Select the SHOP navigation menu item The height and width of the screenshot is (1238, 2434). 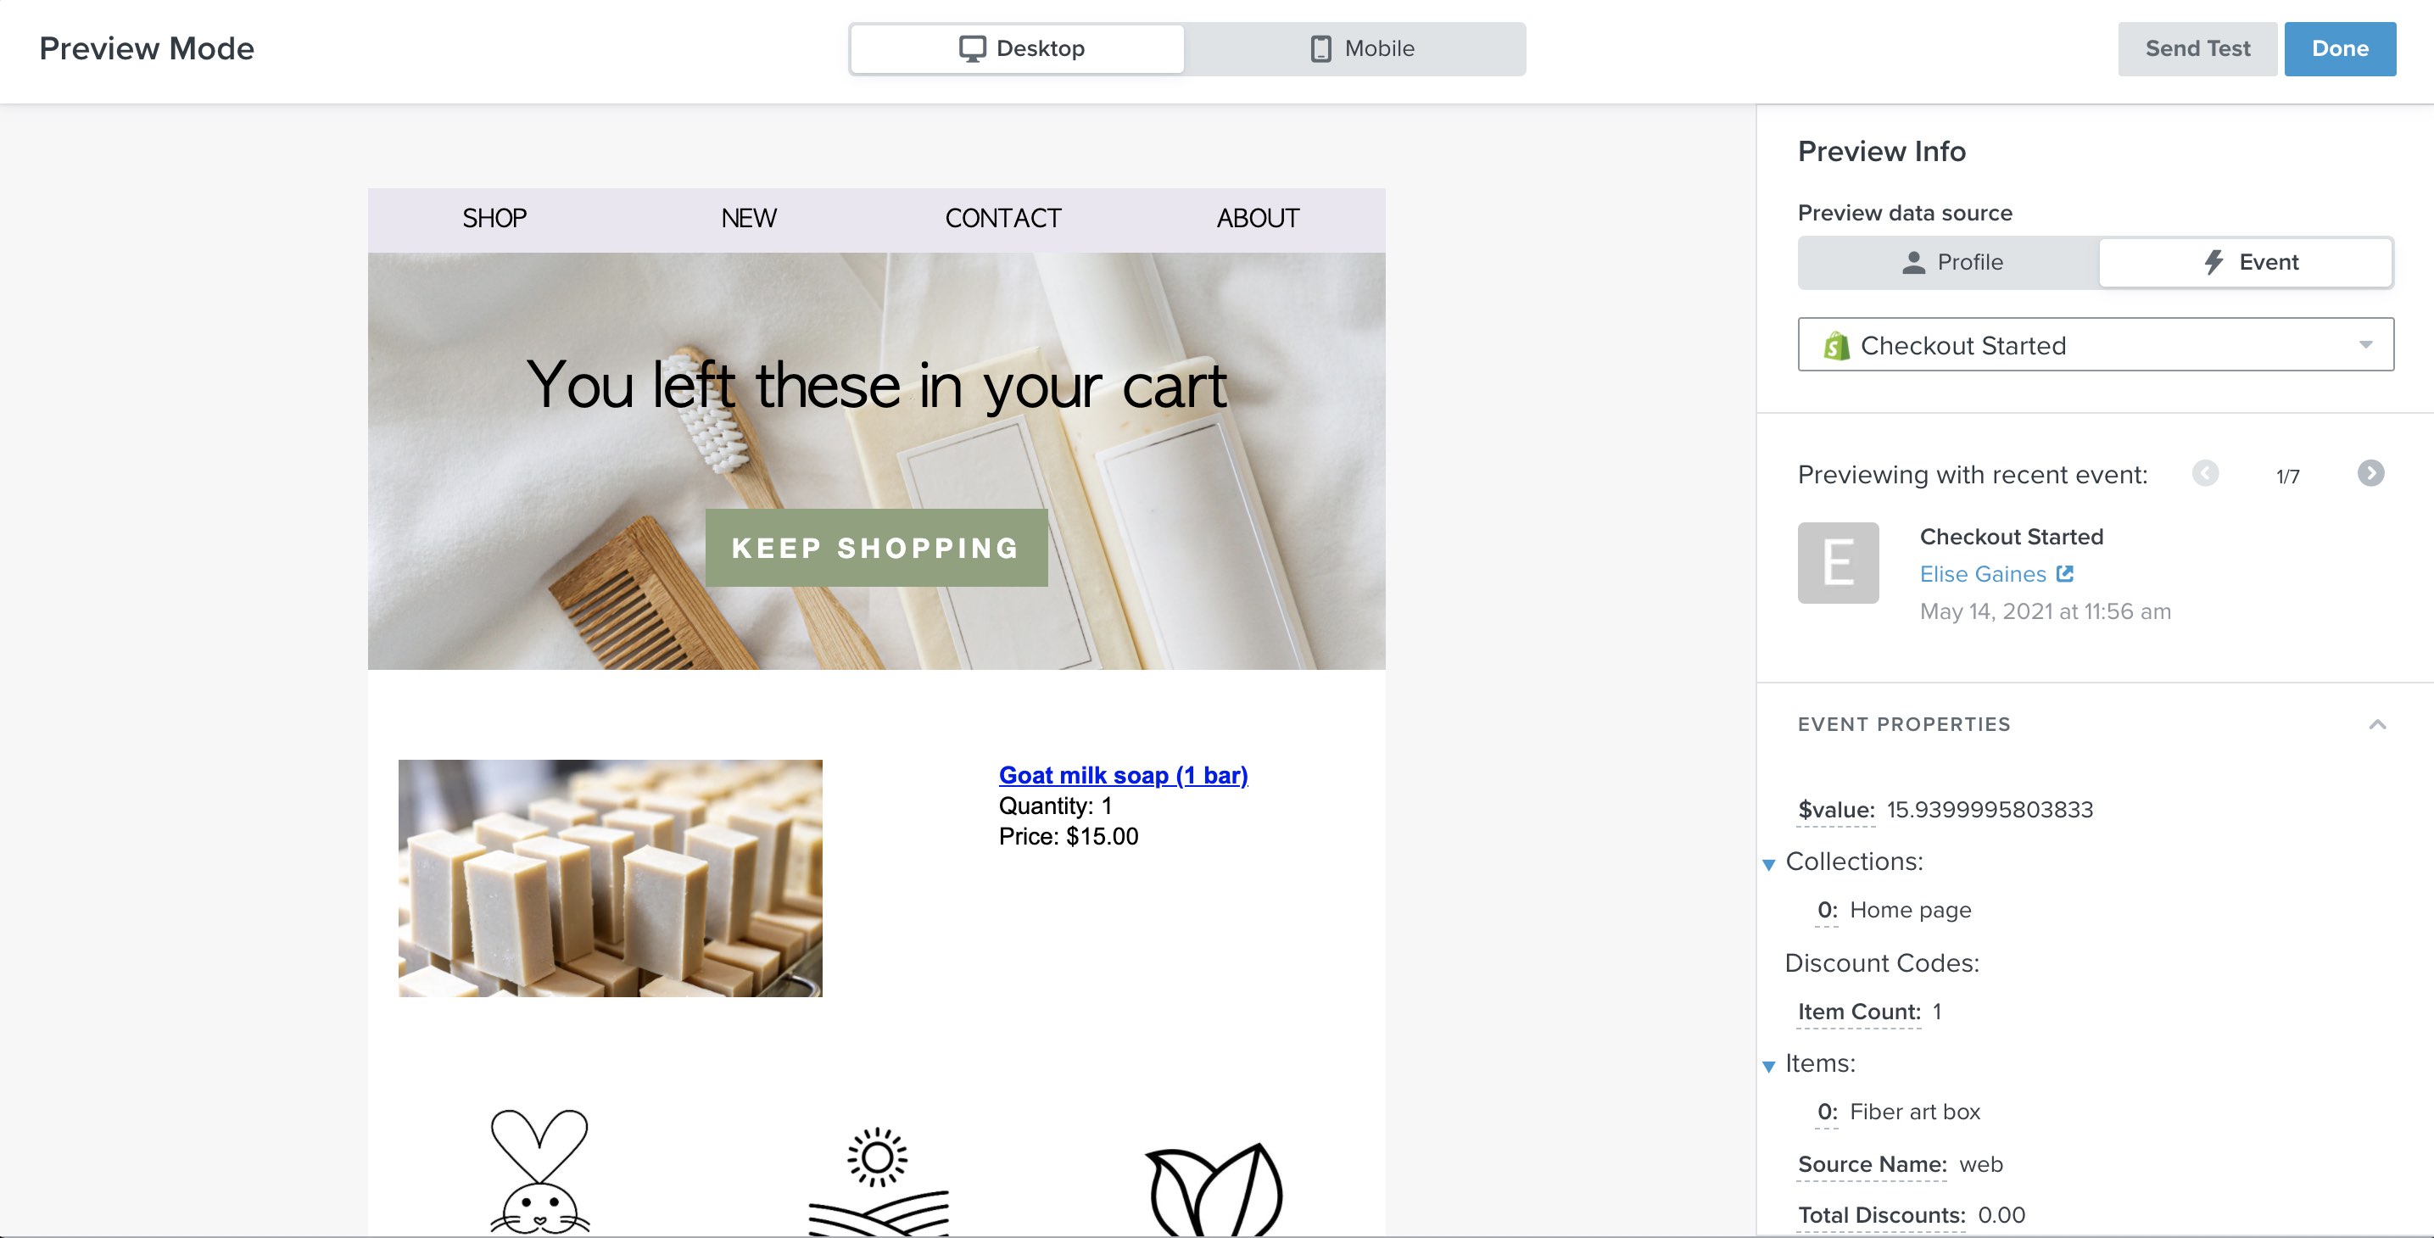coord(494,216)
